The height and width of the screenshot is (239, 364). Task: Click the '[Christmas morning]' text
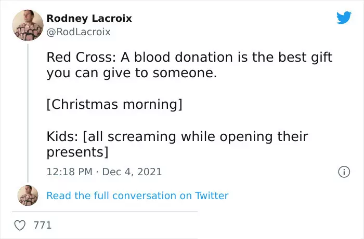tap(114, 104)
